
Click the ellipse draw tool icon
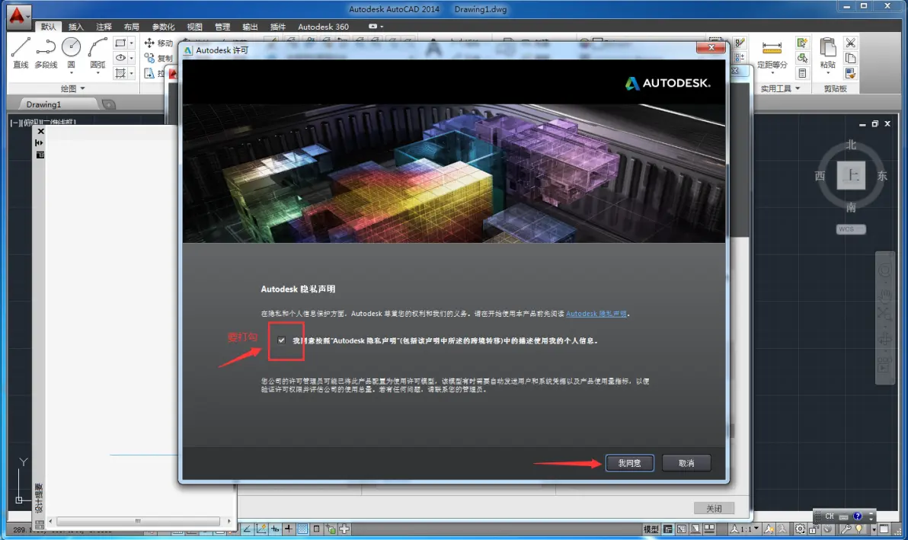[120, 58]
